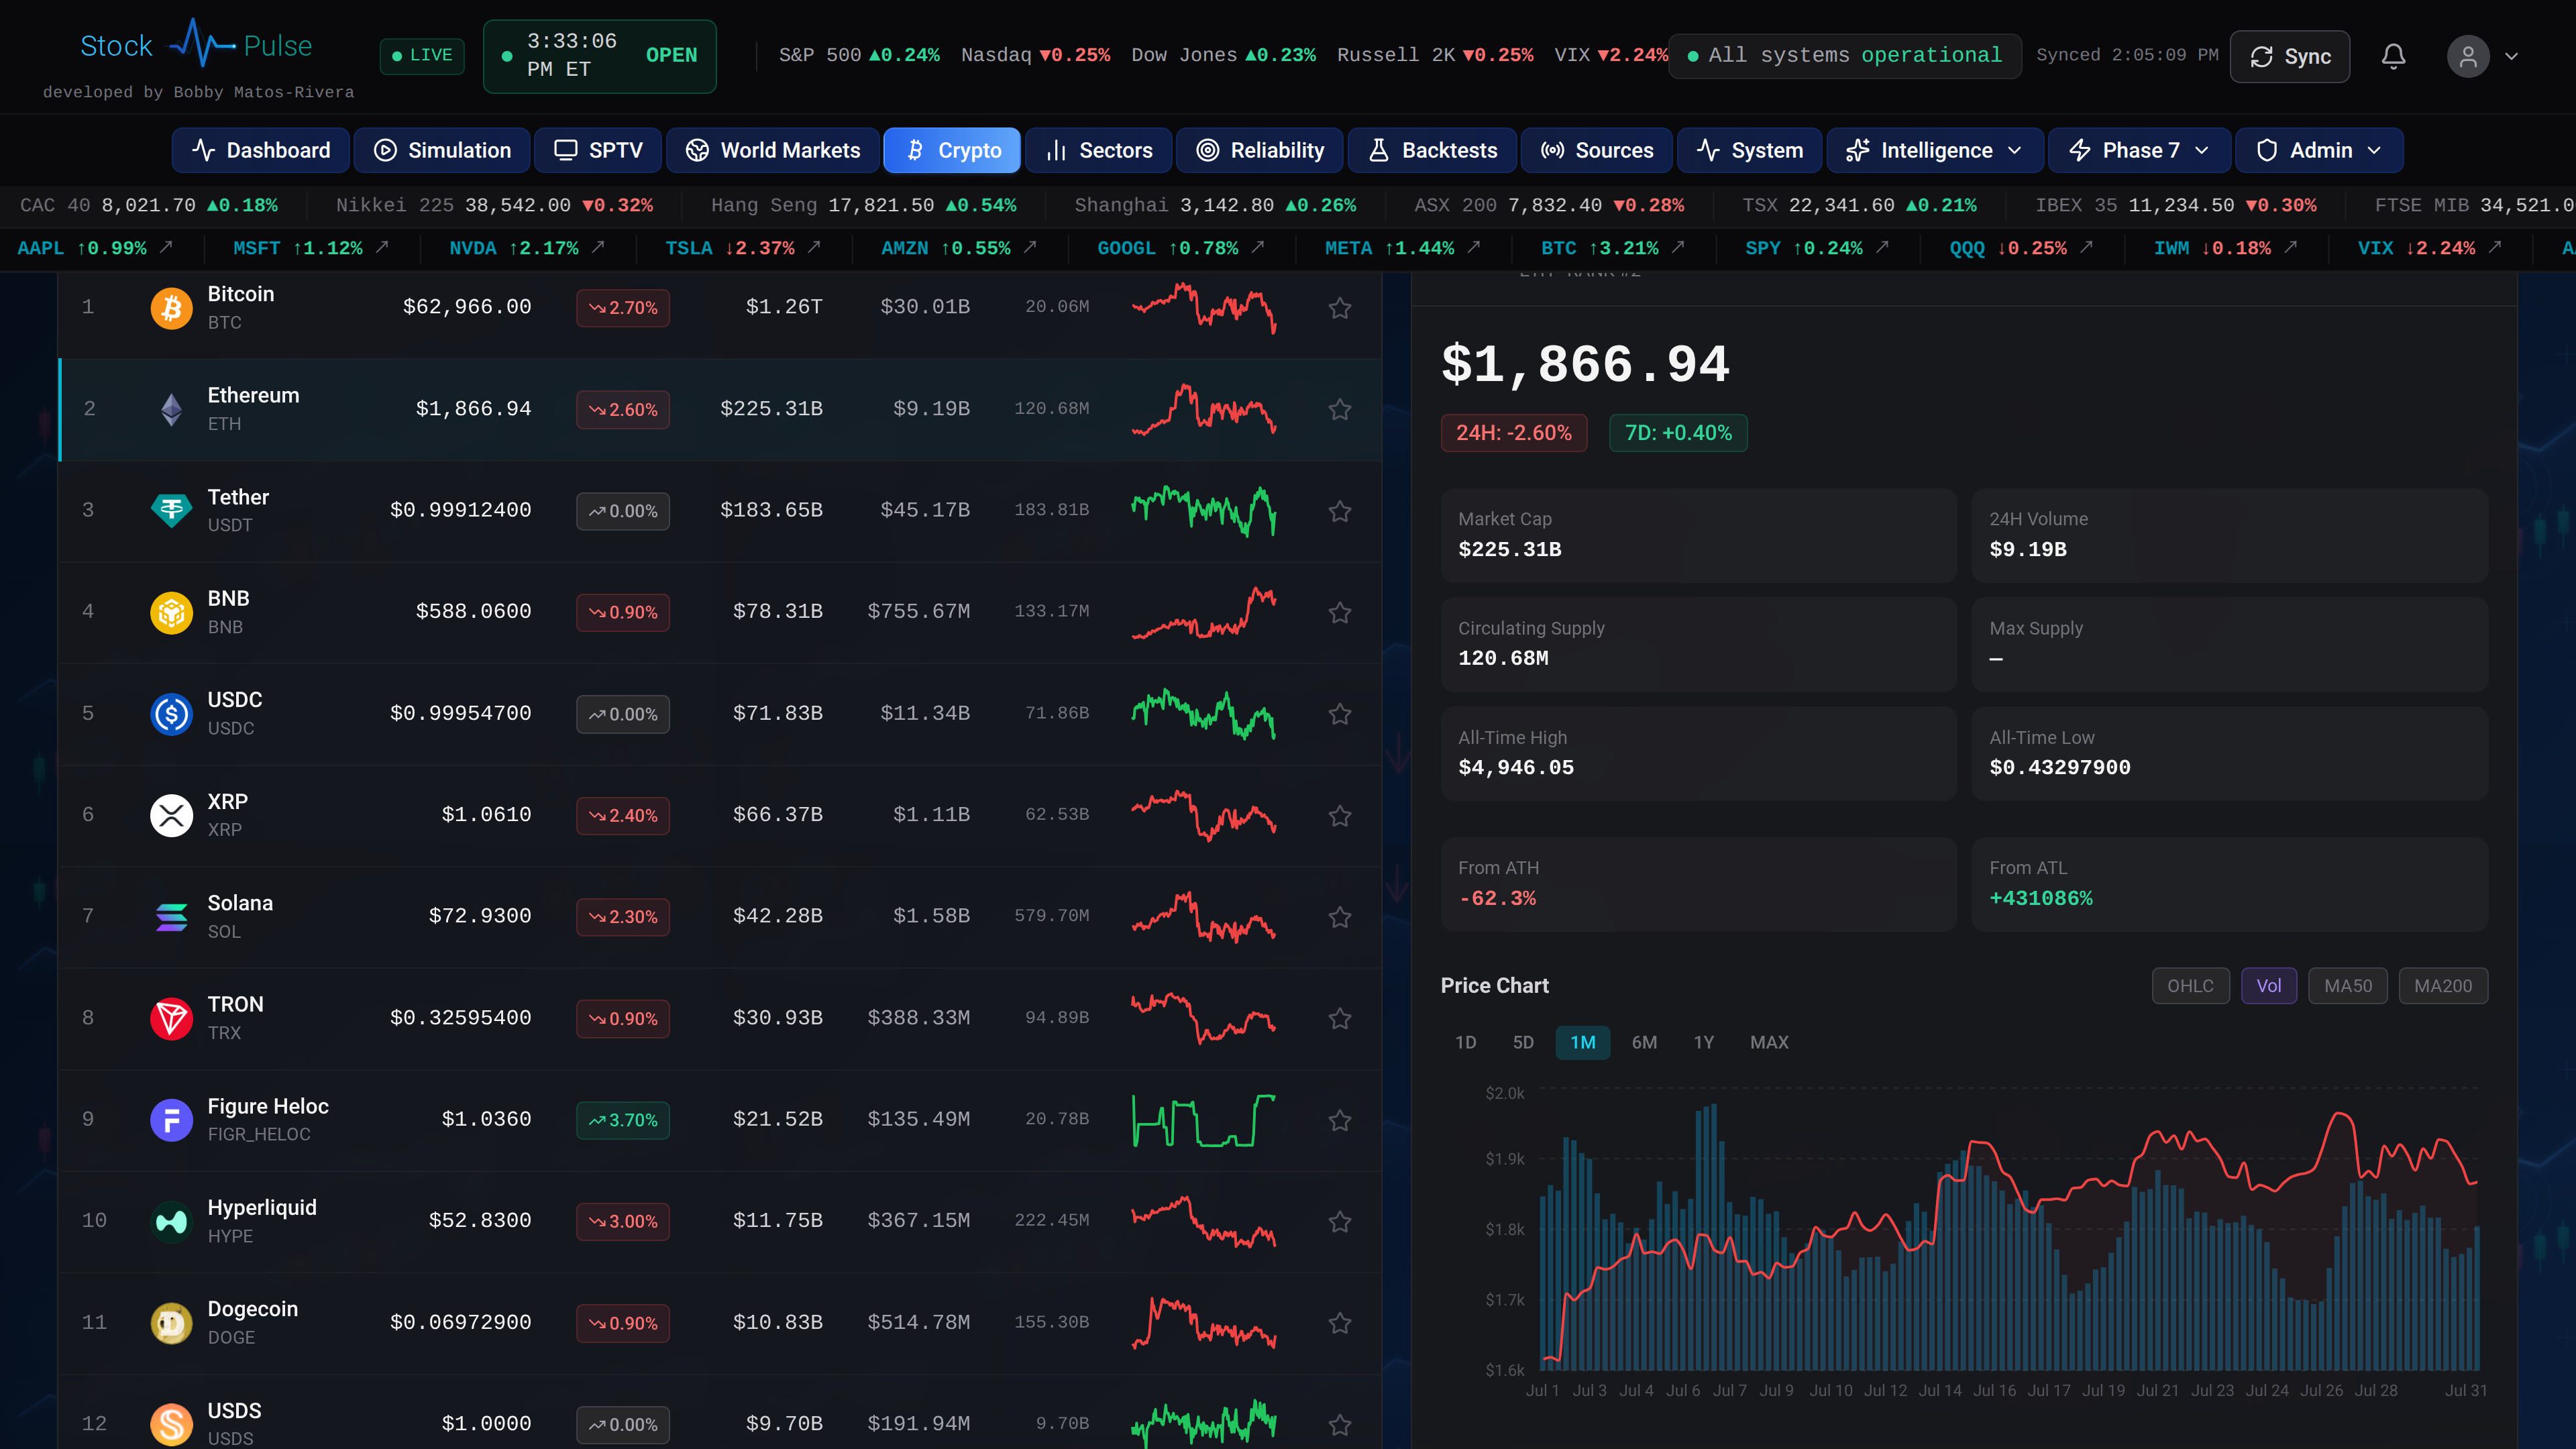The width and height of the screenshot is (2576, 1449).
Task: Open the SPTV tab
Action: [598, 150]
